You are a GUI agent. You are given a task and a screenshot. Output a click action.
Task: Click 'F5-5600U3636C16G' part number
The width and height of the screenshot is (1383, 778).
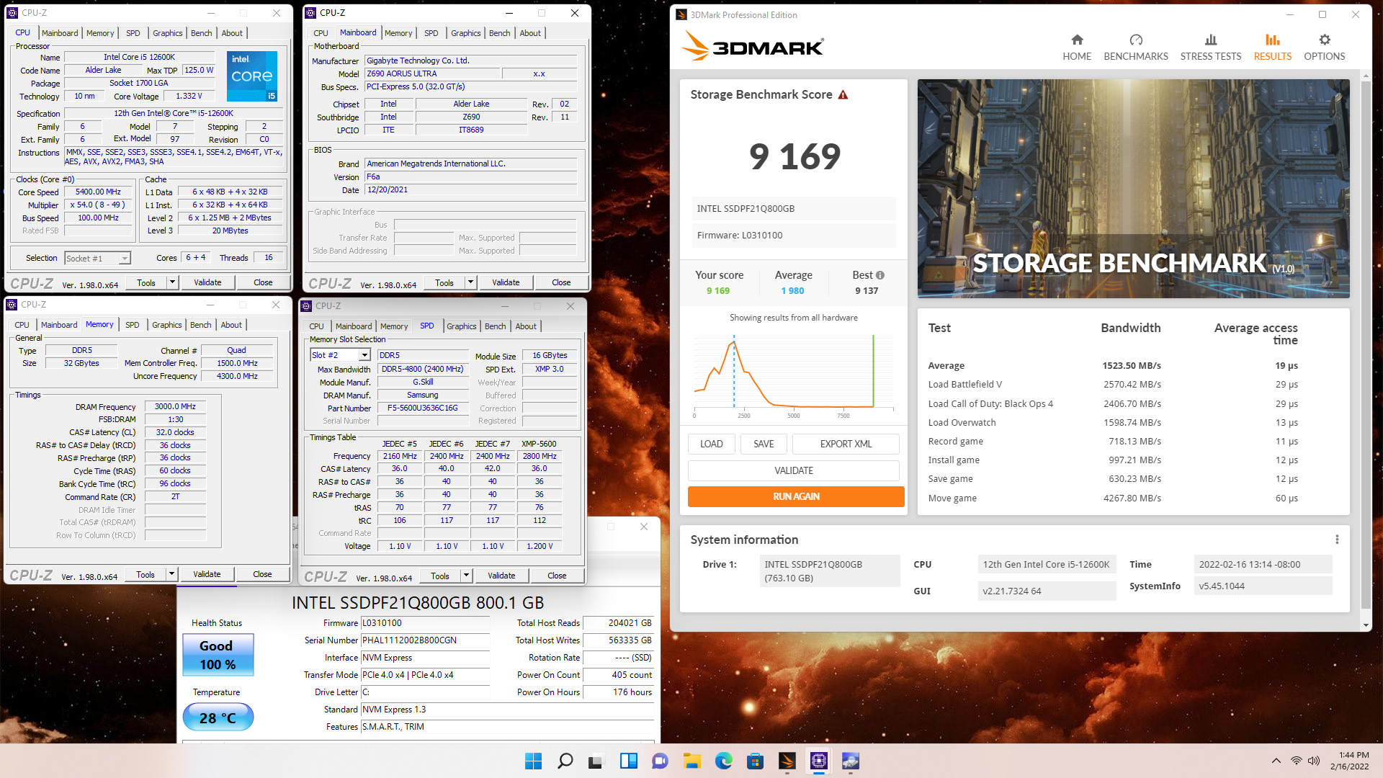click(x=423, y=408)
